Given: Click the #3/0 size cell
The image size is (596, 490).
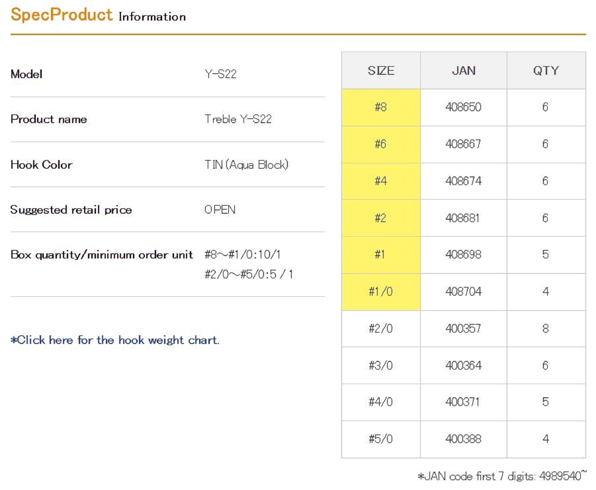Looking at the screenshot, I should (381, 365).
